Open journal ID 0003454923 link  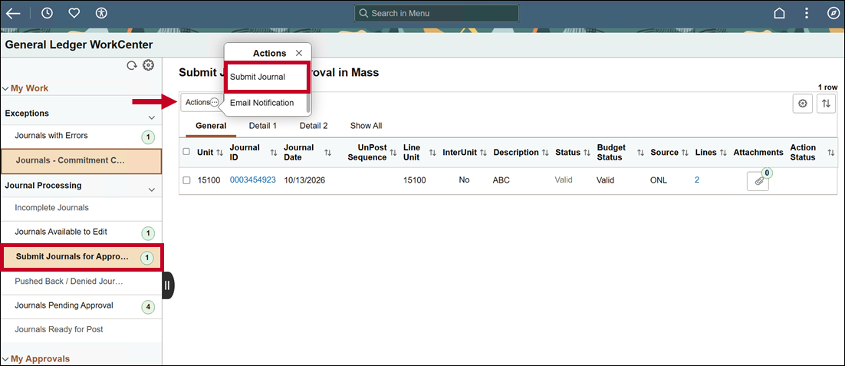(253, 180)
